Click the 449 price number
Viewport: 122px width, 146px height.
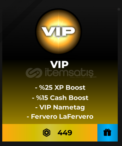pos(65,133)
